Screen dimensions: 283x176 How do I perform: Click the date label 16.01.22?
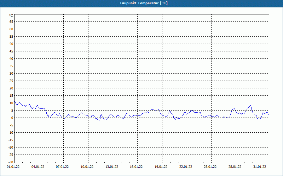(x=136, y=167)
